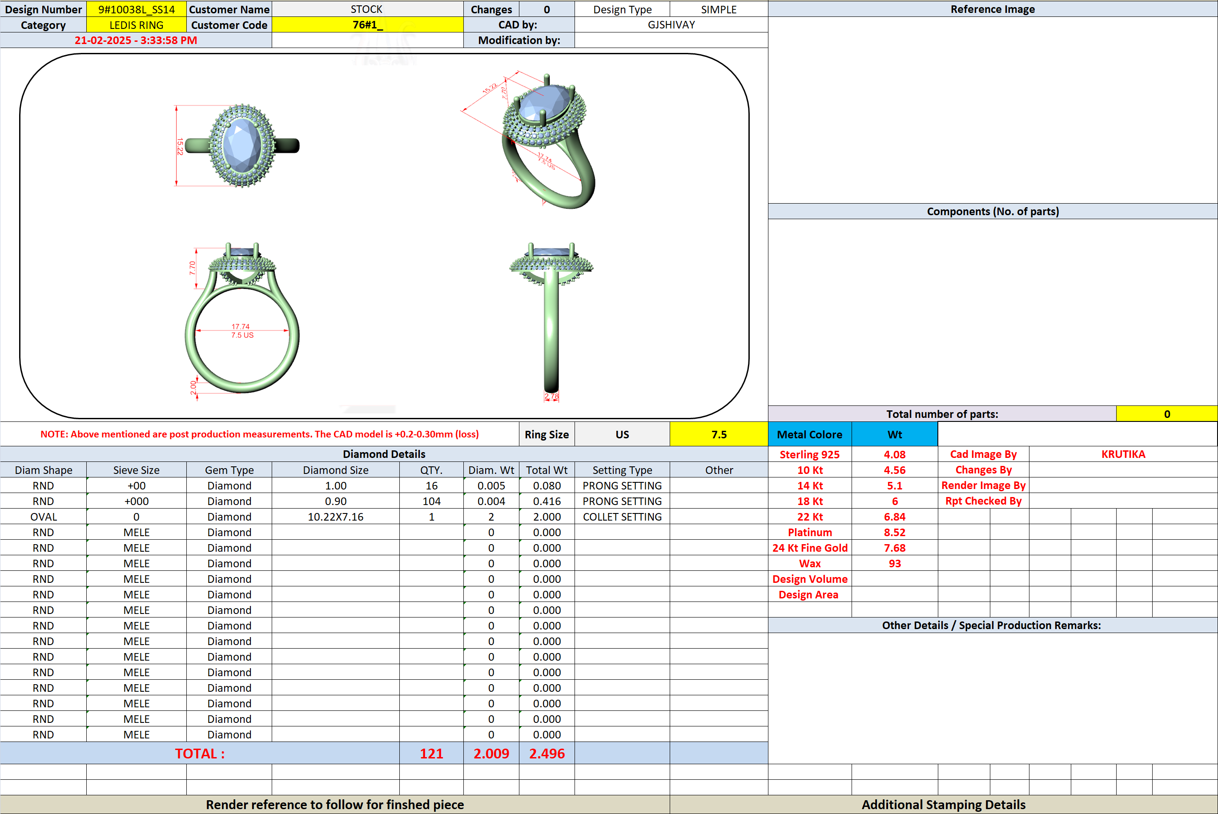Select the total weight 2.000 cell

547,517
